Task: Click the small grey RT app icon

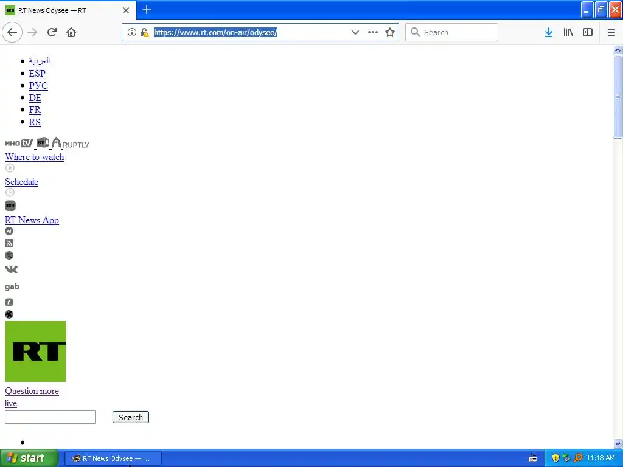Action: [x=10, y=206]
